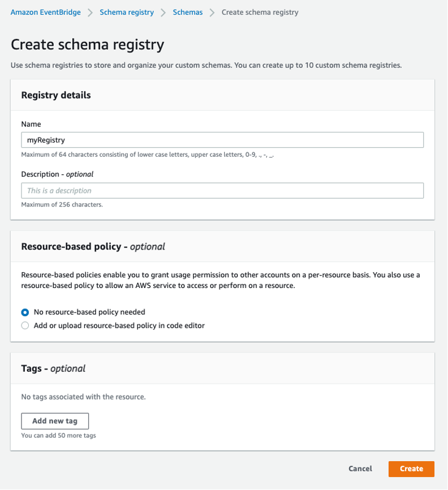Click chevron separator after Schema registry breadcrumb
Image resolution: width=448 pixels, height=490 pixels.
(163, 12)
